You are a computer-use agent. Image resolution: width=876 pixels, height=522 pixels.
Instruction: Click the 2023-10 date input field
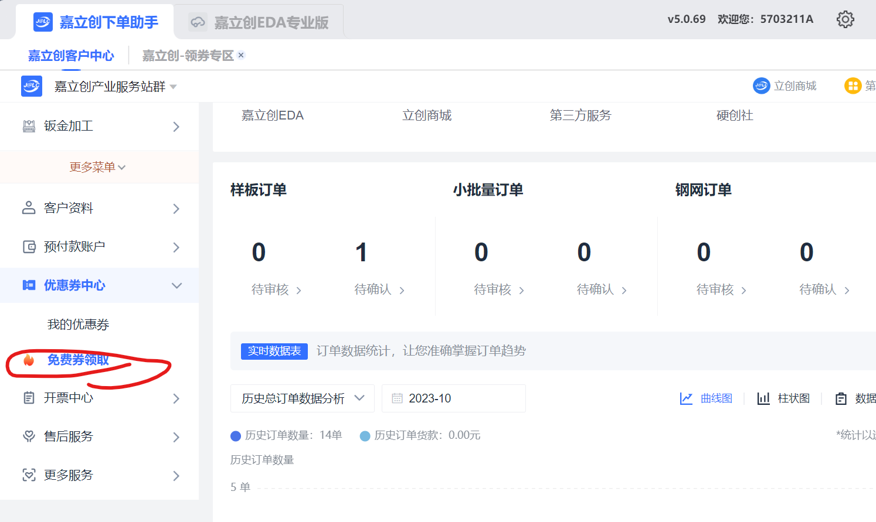tap(454, 398)
